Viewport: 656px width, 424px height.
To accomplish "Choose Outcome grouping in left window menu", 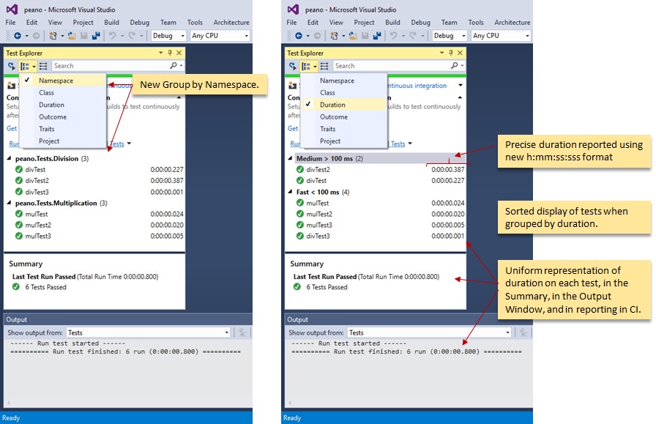I will pyautogui.click(x=53, y=116).
